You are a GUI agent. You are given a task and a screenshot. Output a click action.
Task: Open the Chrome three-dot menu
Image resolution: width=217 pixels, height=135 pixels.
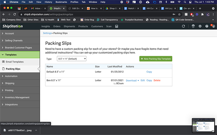tap(213, 14)
